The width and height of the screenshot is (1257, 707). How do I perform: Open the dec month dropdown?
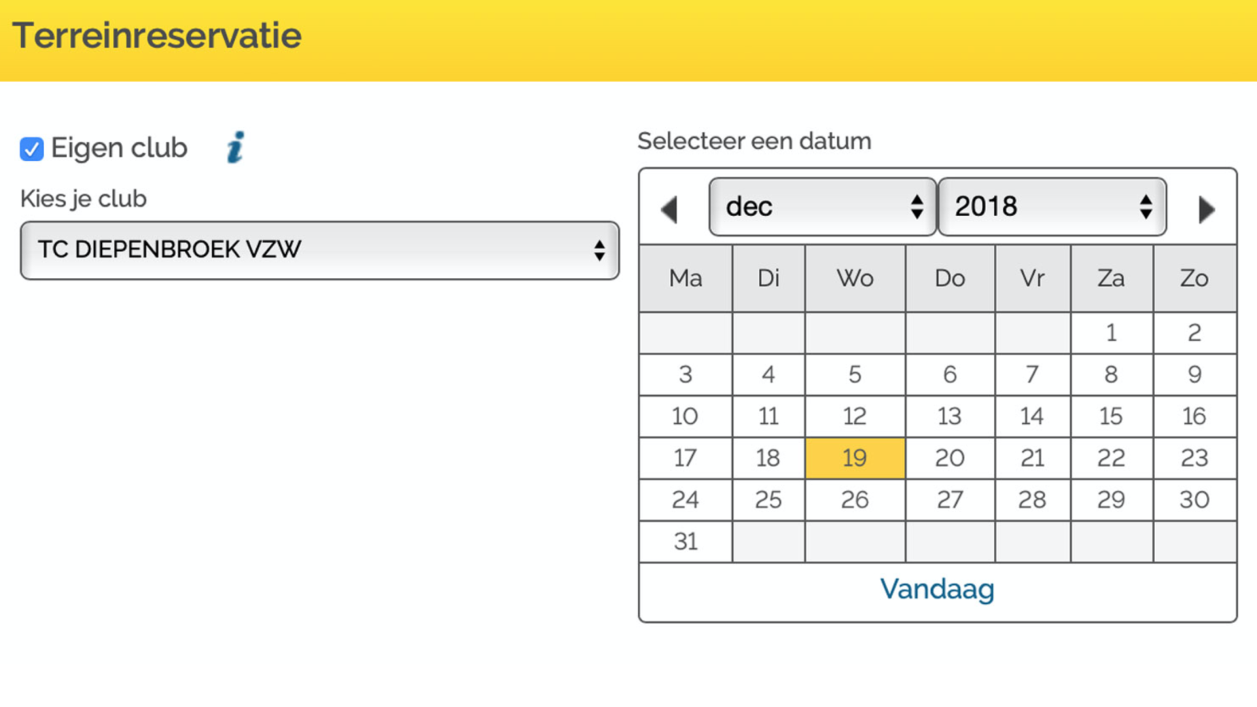coord(823,207)
